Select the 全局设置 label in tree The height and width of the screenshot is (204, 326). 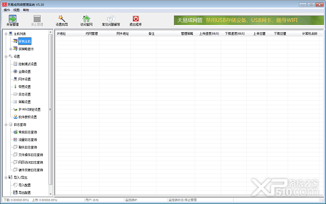pos(24,72)
